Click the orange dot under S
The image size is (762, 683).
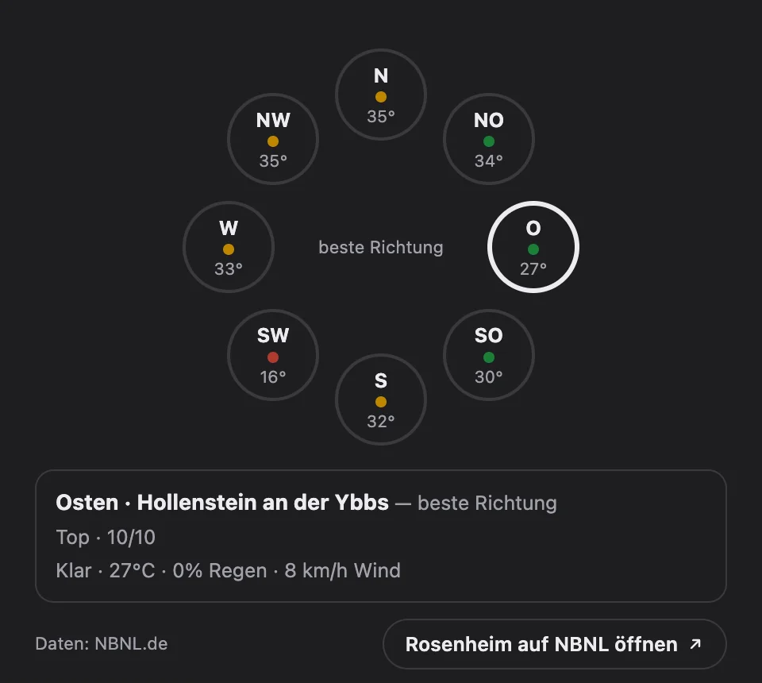[381, 402]
